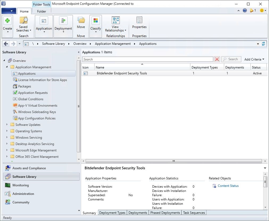Expand the Software Updates node
Viewport: 269px width, 221px height.
click(7, 124)
